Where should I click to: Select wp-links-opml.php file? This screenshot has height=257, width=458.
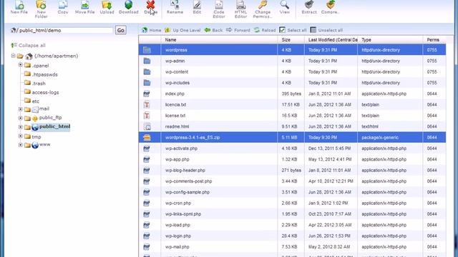[292, 214]
